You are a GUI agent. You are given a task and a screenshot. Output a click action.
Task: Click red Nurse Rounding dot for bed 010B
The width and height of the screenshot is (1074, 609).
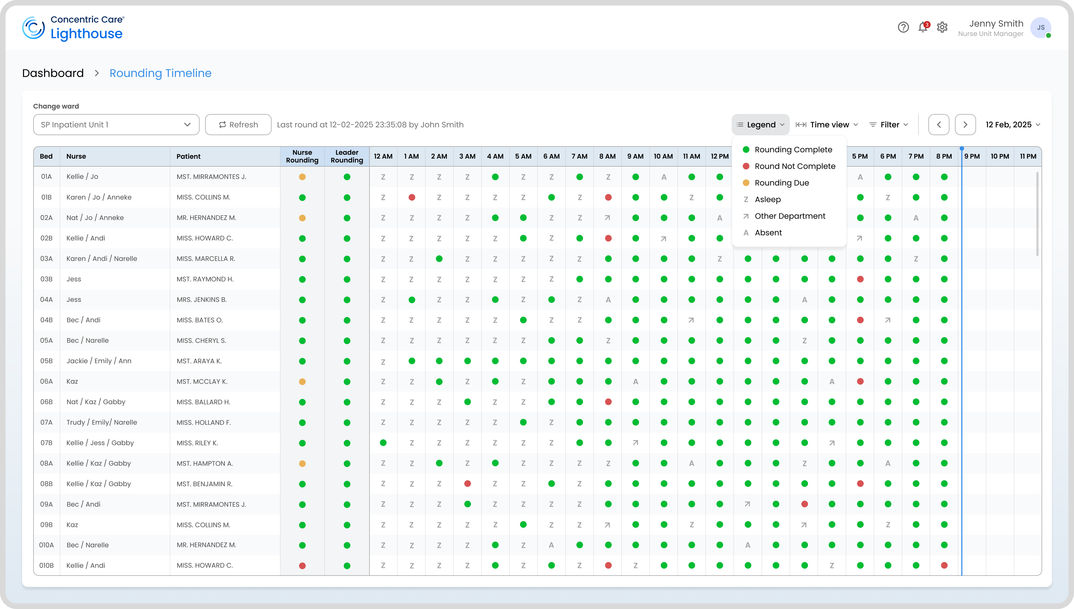[302, 566]
